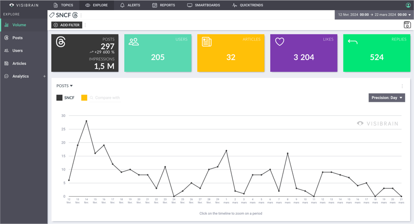Viewport: 414px width, 224px height.
Task: Click the heart icon in Likes card
Action: pyautogui.click(x=280, y=41)
